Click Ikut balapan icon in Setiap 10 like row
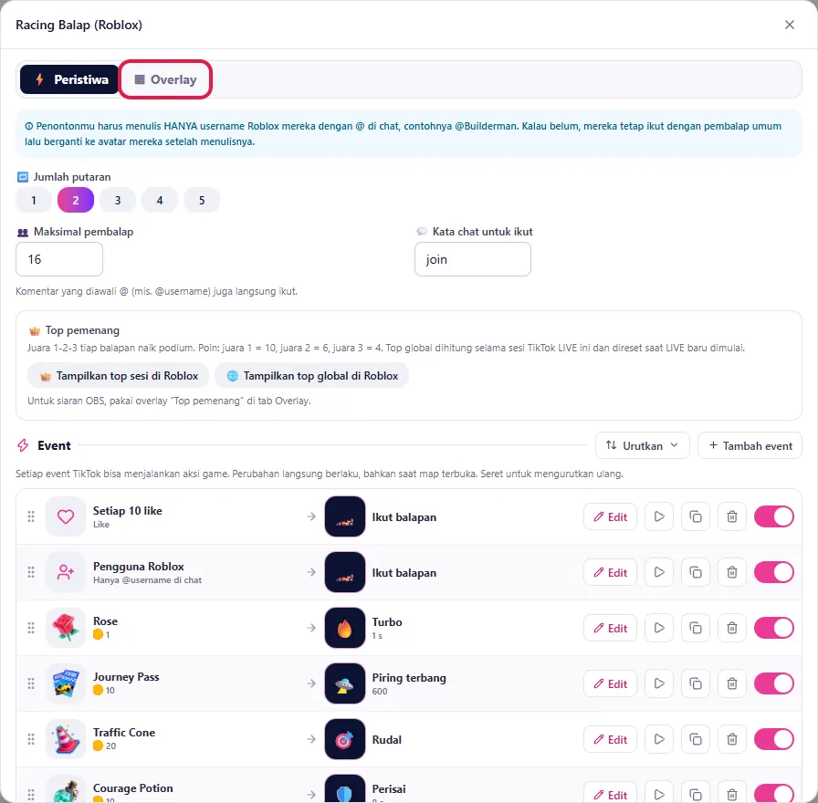The height and width of the screenshot is (803, 818). [x=345, y=516]
